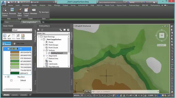This screenshot has height=98, width=175.
Task: Select Existing Ground surface
Action: (x=57, y=53)
